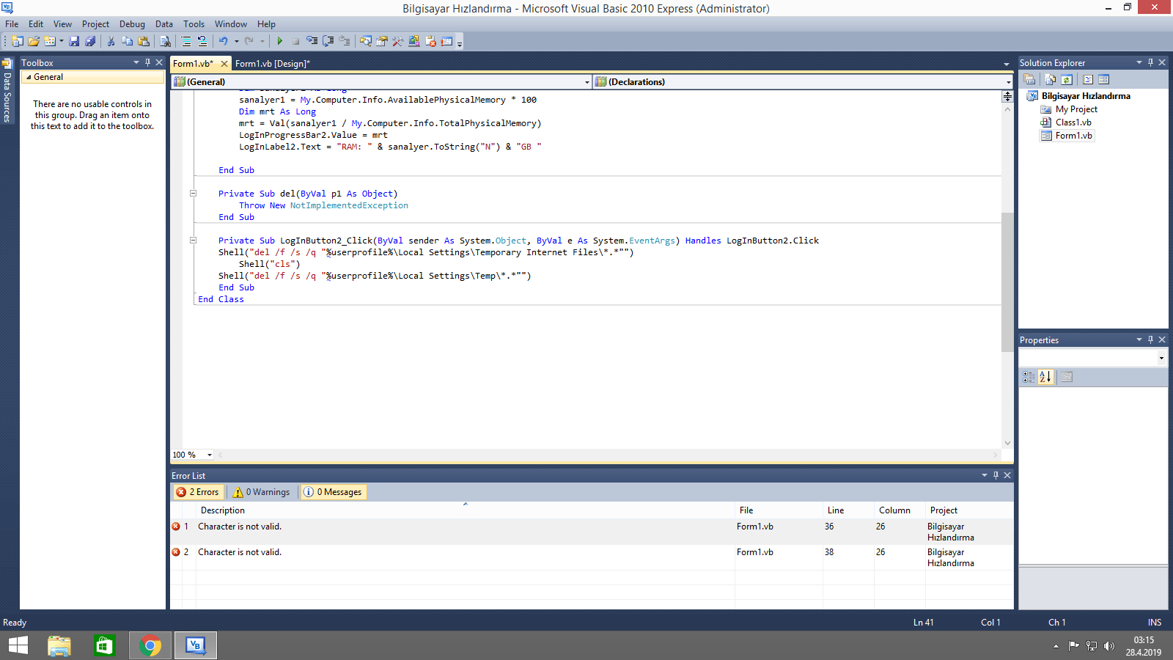Viewport: 1173px width, 660px height.
Task: Click Solution Explorer's Properties icon
Action: (1029, 79)
